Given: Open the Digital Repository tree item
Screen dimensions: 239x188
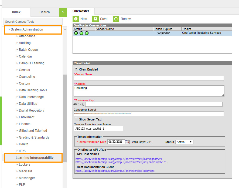Looking at the screenshot, I should (x=32, y=110).
